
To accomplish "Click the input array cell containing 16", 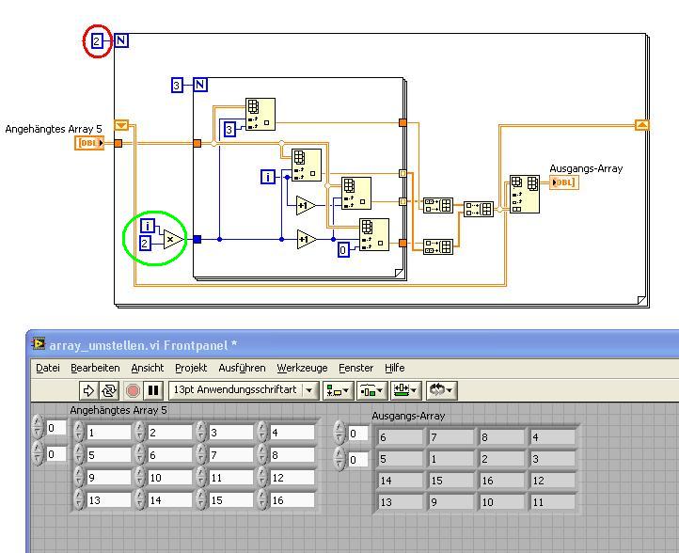I will tap(292, 500).
